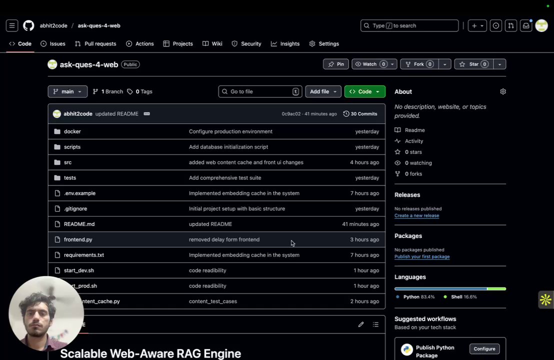Click the GitHub Octocat logo
The width and height of the screenshot is (554, 360).
pos(28,25)
